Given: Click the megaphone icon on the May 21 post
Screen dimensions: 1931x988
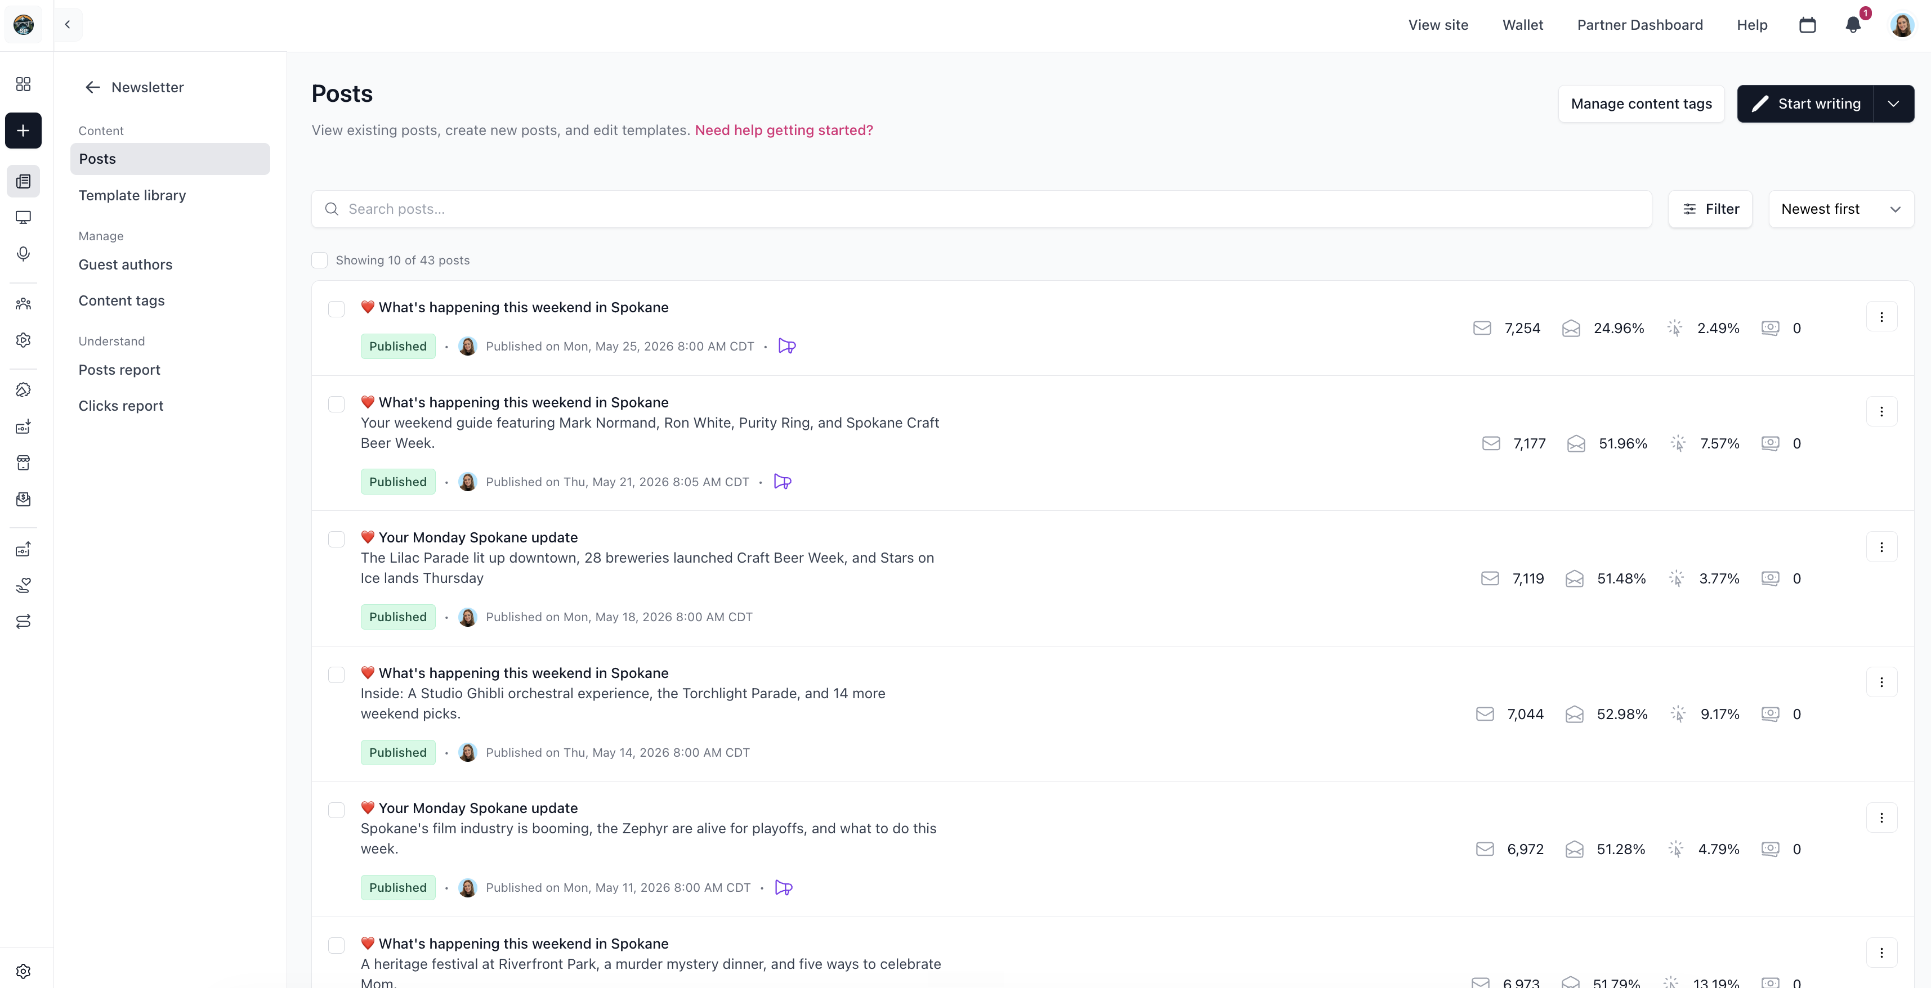Looking at the screenshot, I should [782, 482].
